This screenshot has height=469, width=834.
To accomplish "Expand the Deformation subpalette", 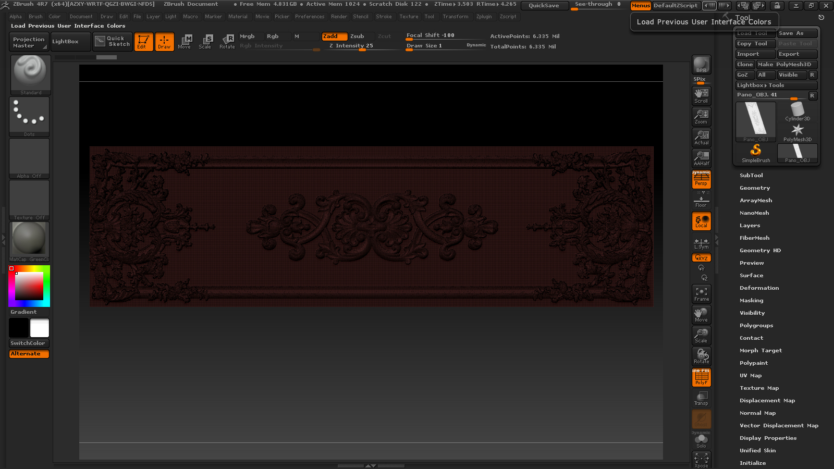I will point(759,288).
